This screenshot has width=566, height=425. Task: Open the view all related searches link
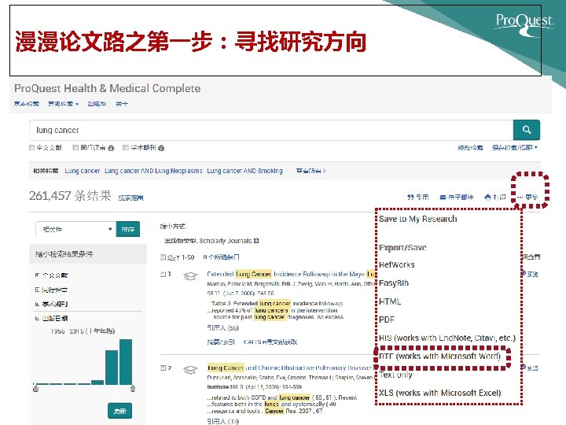point(311,171)
